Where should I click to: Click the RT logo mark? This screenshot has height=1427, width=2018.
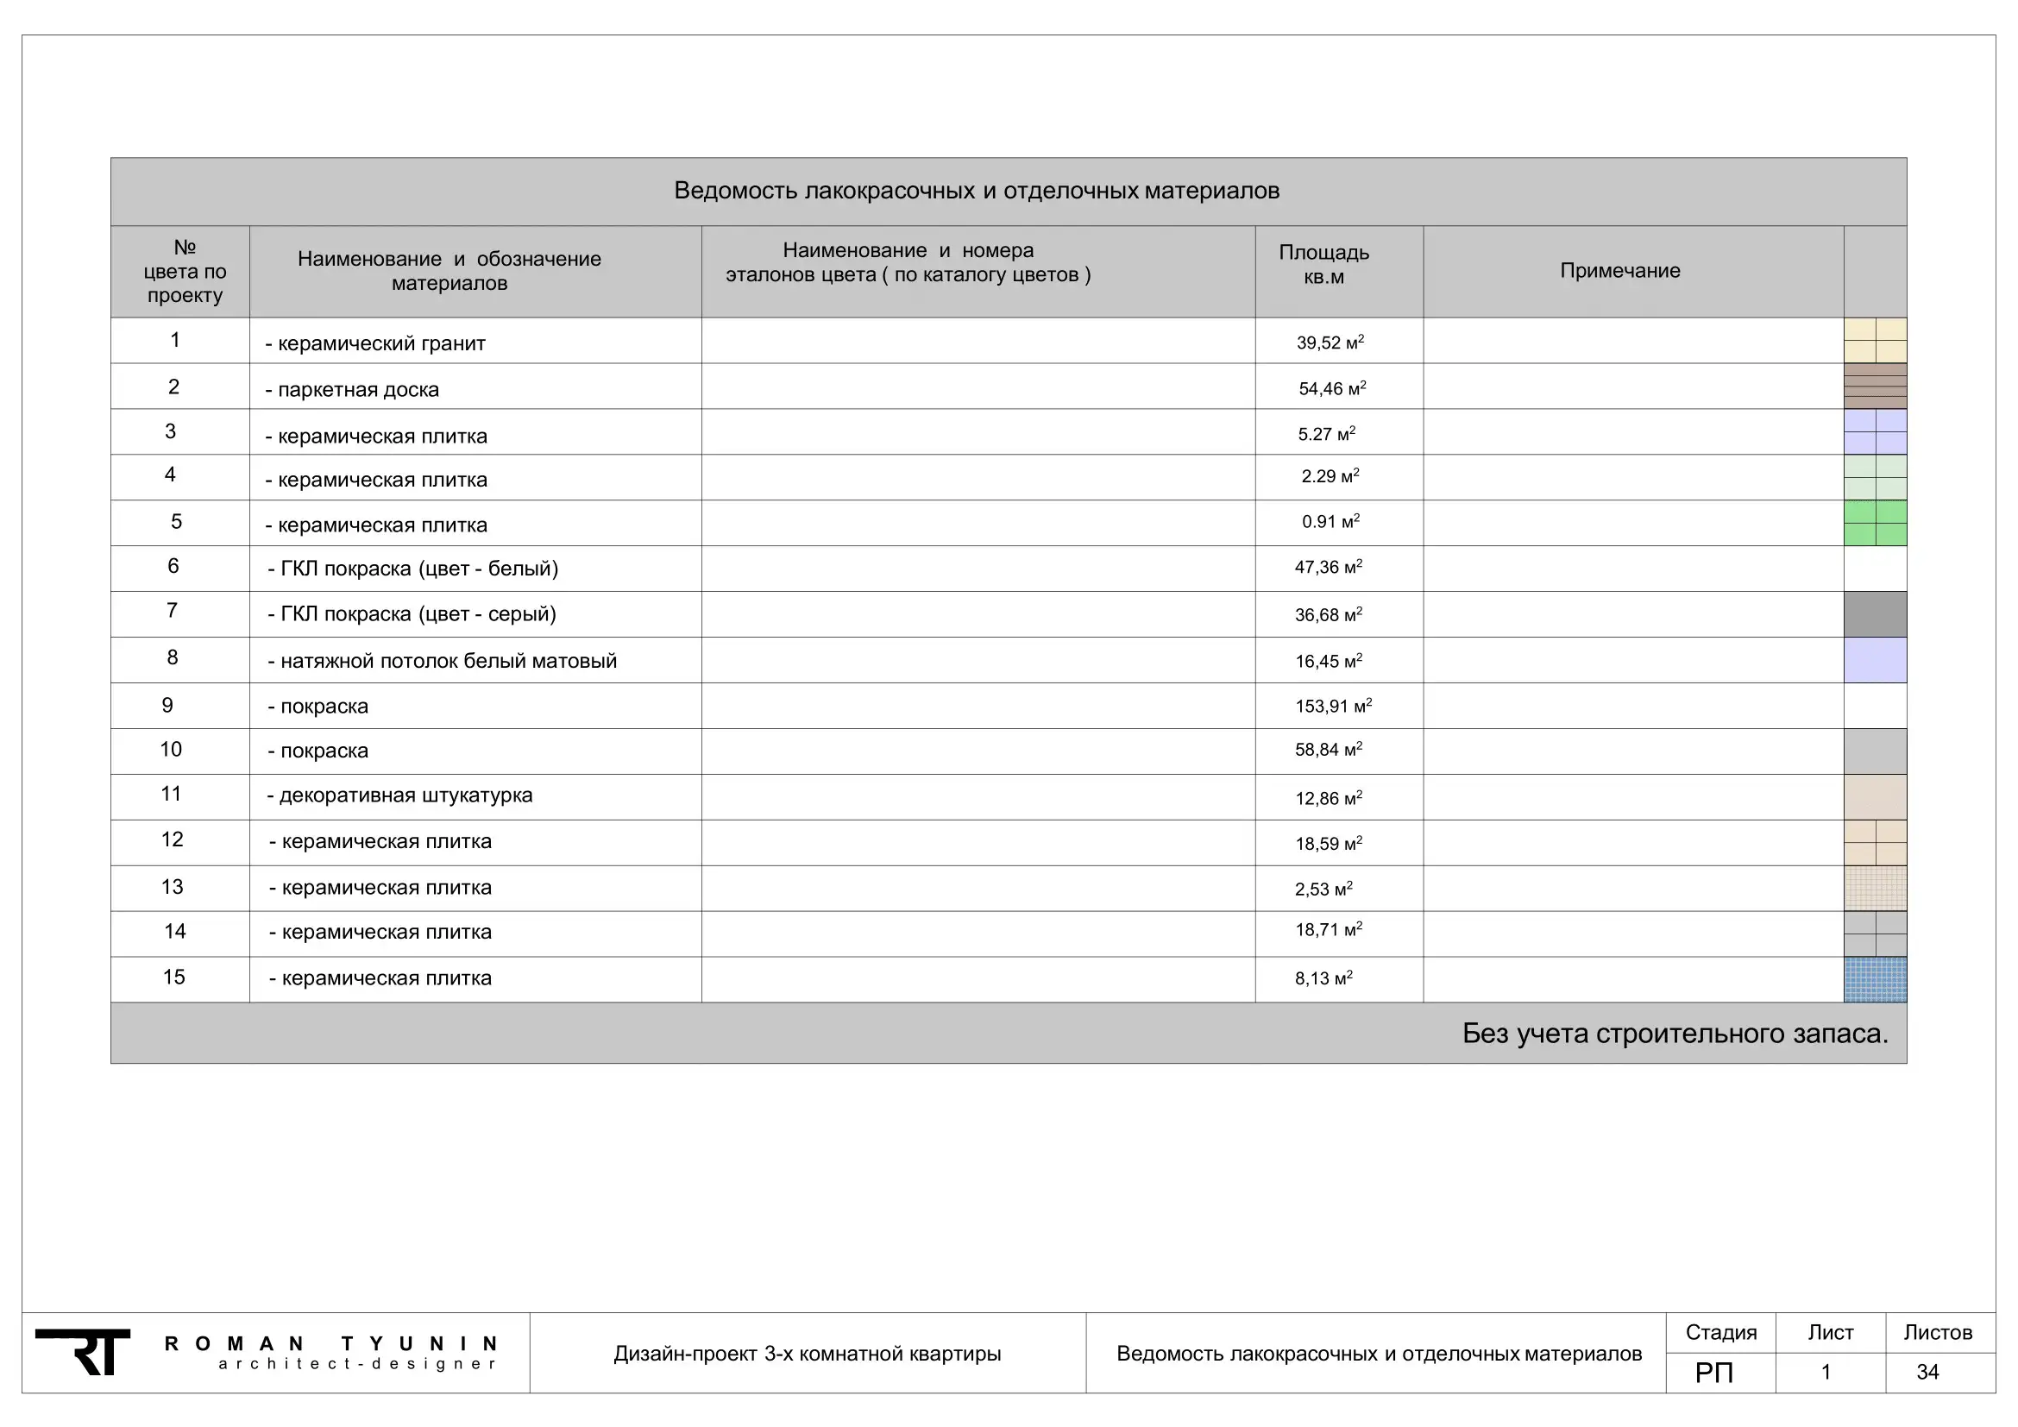[83, 1352]
